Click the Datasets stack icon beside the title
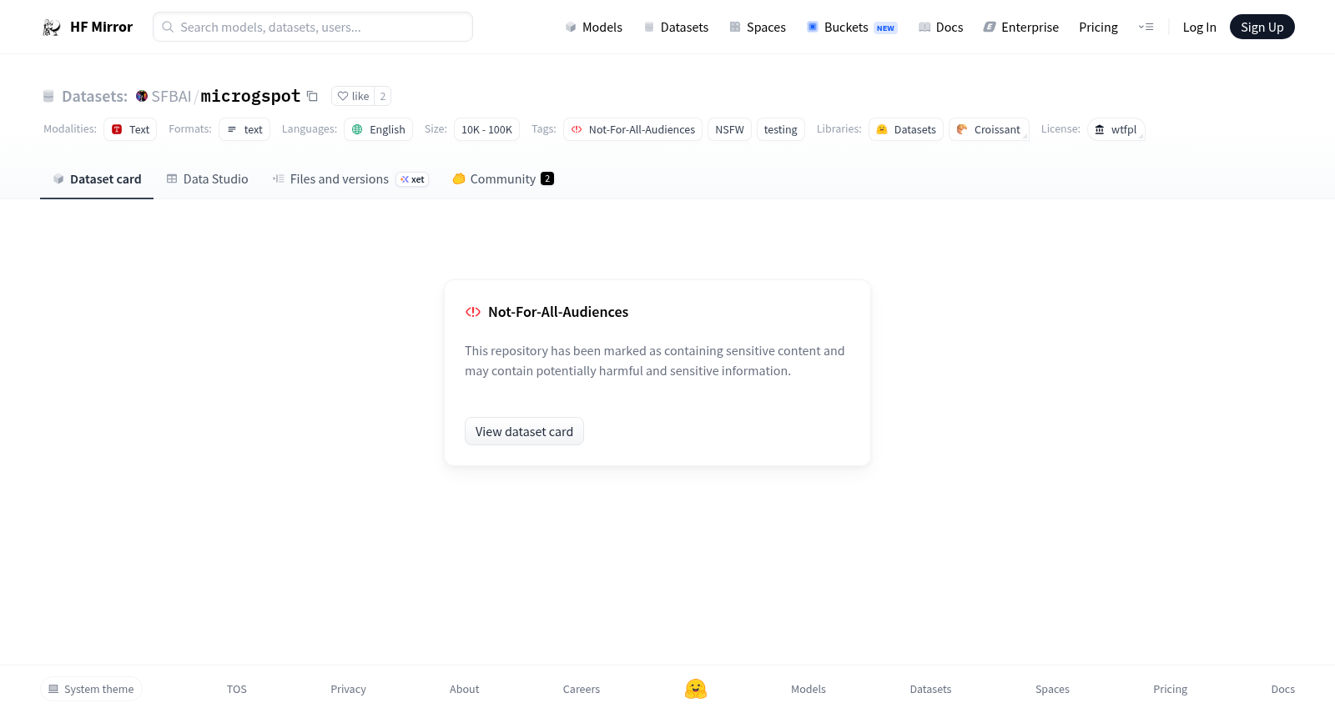 tap(48, 96)
